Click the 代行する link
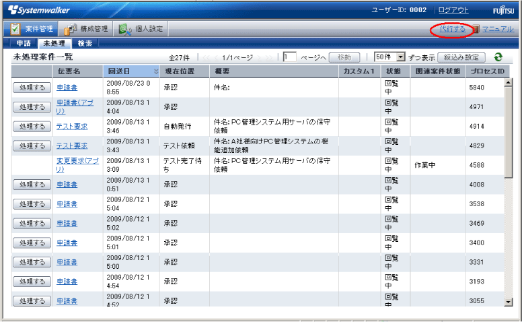This screenshot has height=322, width=522. [x=452, y=29]
